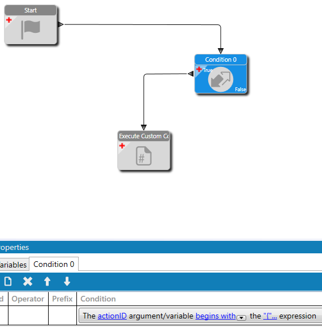Select the Execute Custom Code node title
Viewport: 322px width, 327px height.
(x=144, y=136)
